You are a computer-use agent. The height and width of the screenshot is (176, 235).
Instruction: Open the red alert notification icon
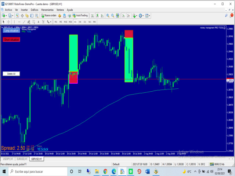coord(232,15)
